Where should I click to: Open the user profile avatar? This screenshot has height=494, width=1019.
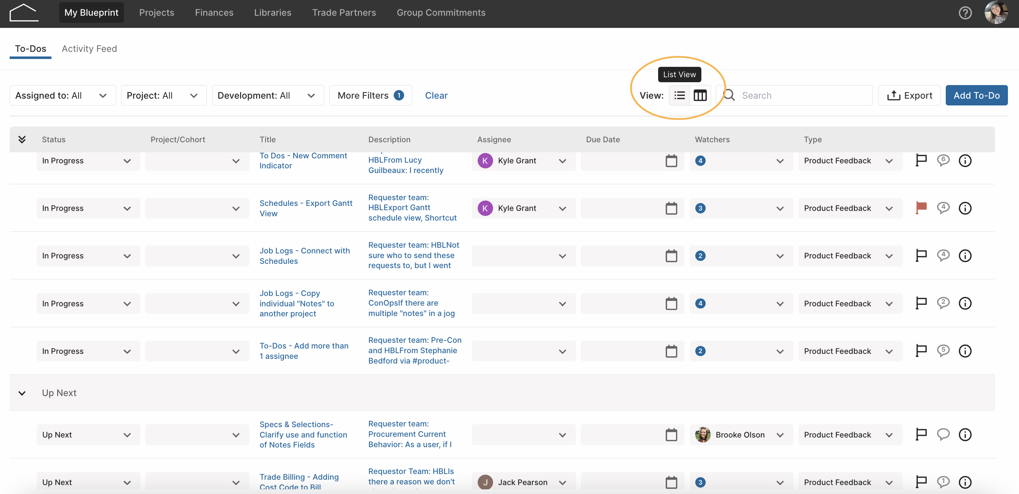coord(996,13)
